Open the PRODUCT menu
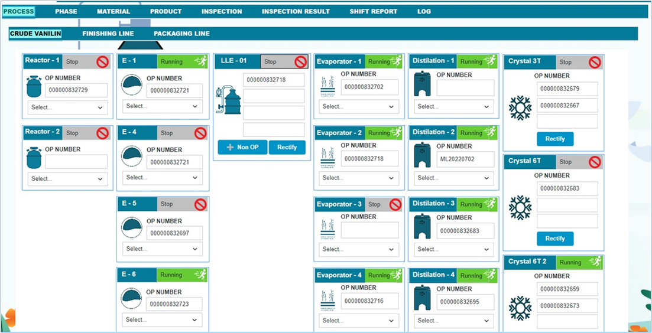The width and height of the screenshot is (652, 333). 166,12
